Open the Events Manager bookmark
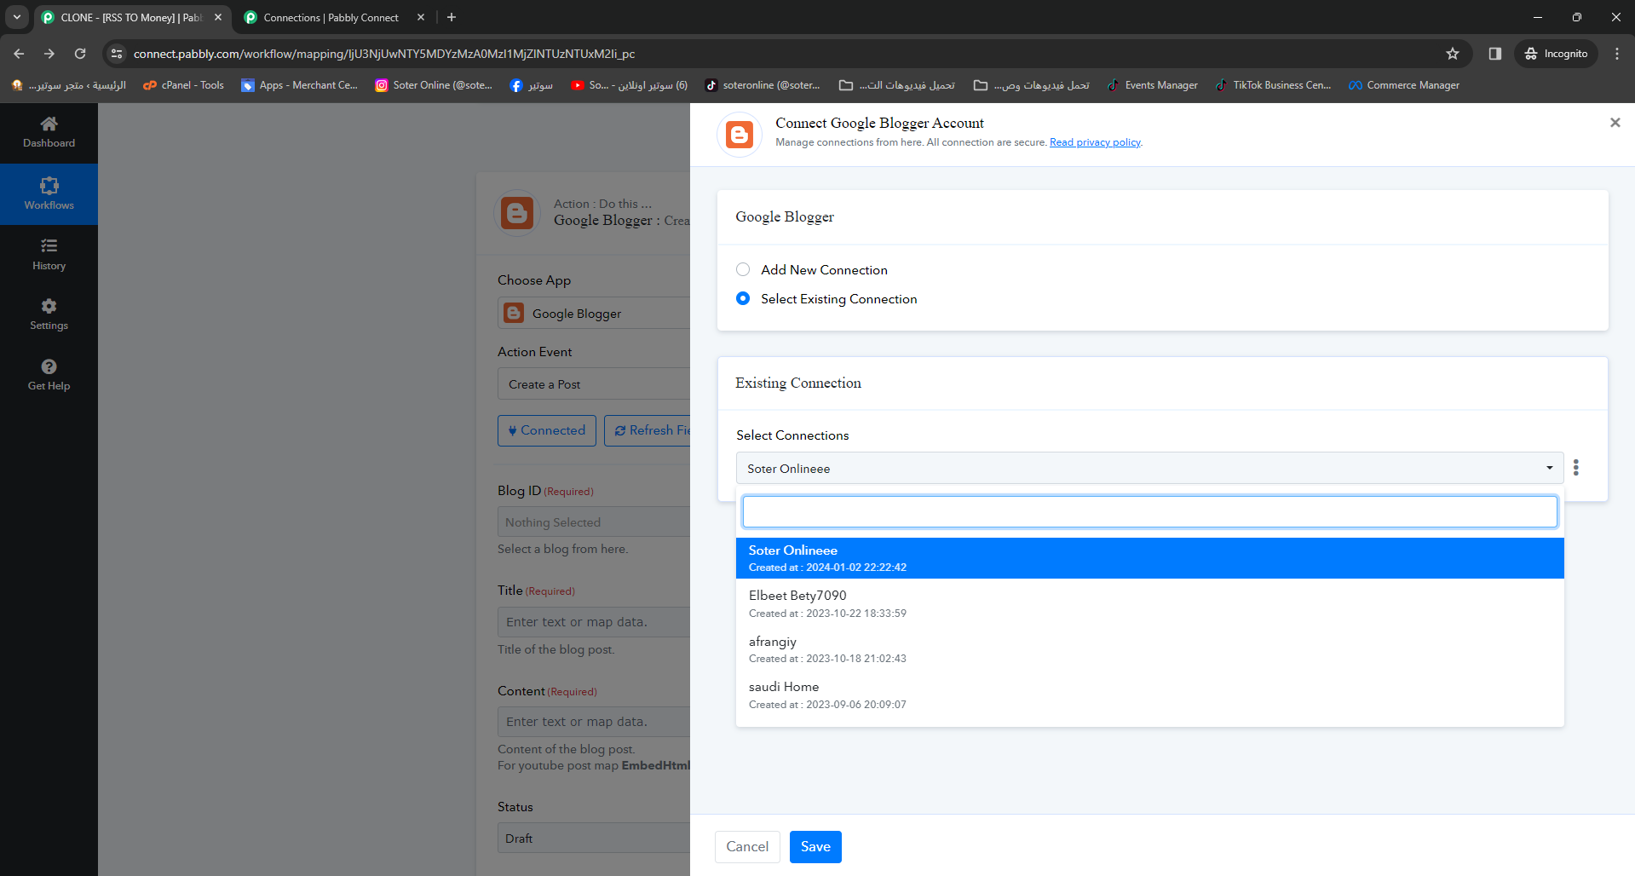The width and height of the screenshot is (1635, 876). click(x=1152, y=85)
